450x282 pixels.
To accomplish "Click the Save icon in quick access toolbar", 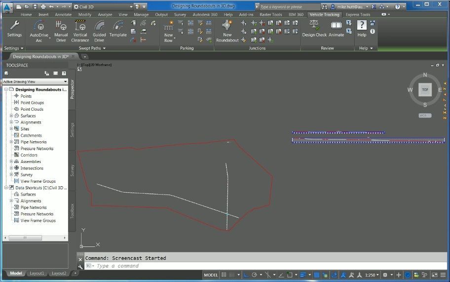I will coord(35,6).
